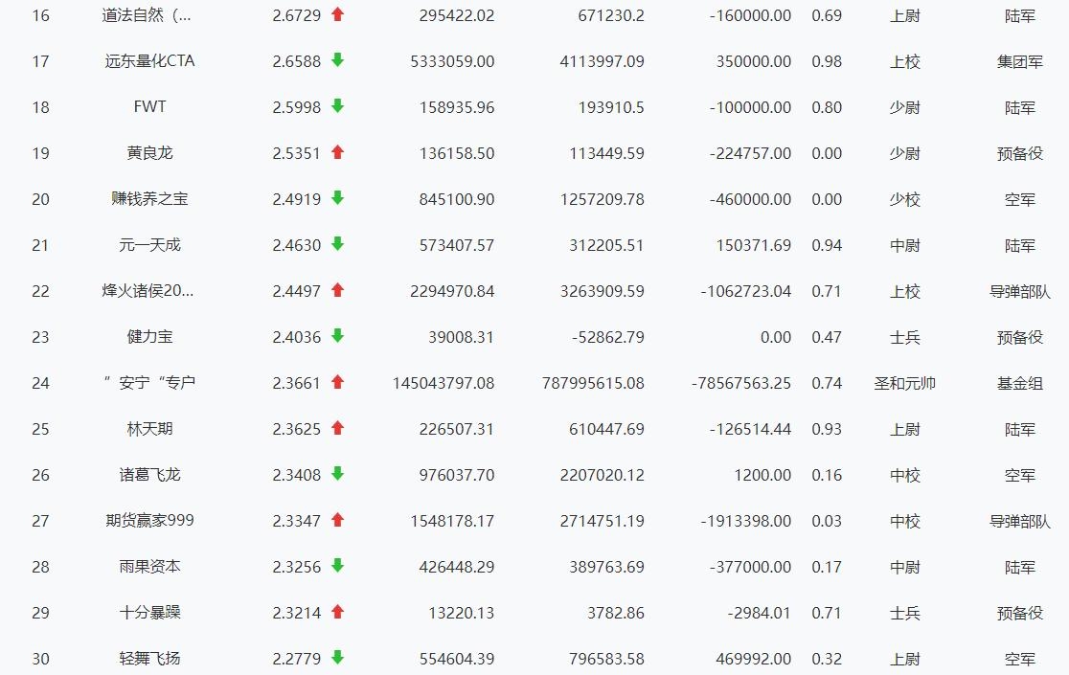Open the 雨果资本 account name
The image size is (1069, 675).
click(x=149, y=567)
